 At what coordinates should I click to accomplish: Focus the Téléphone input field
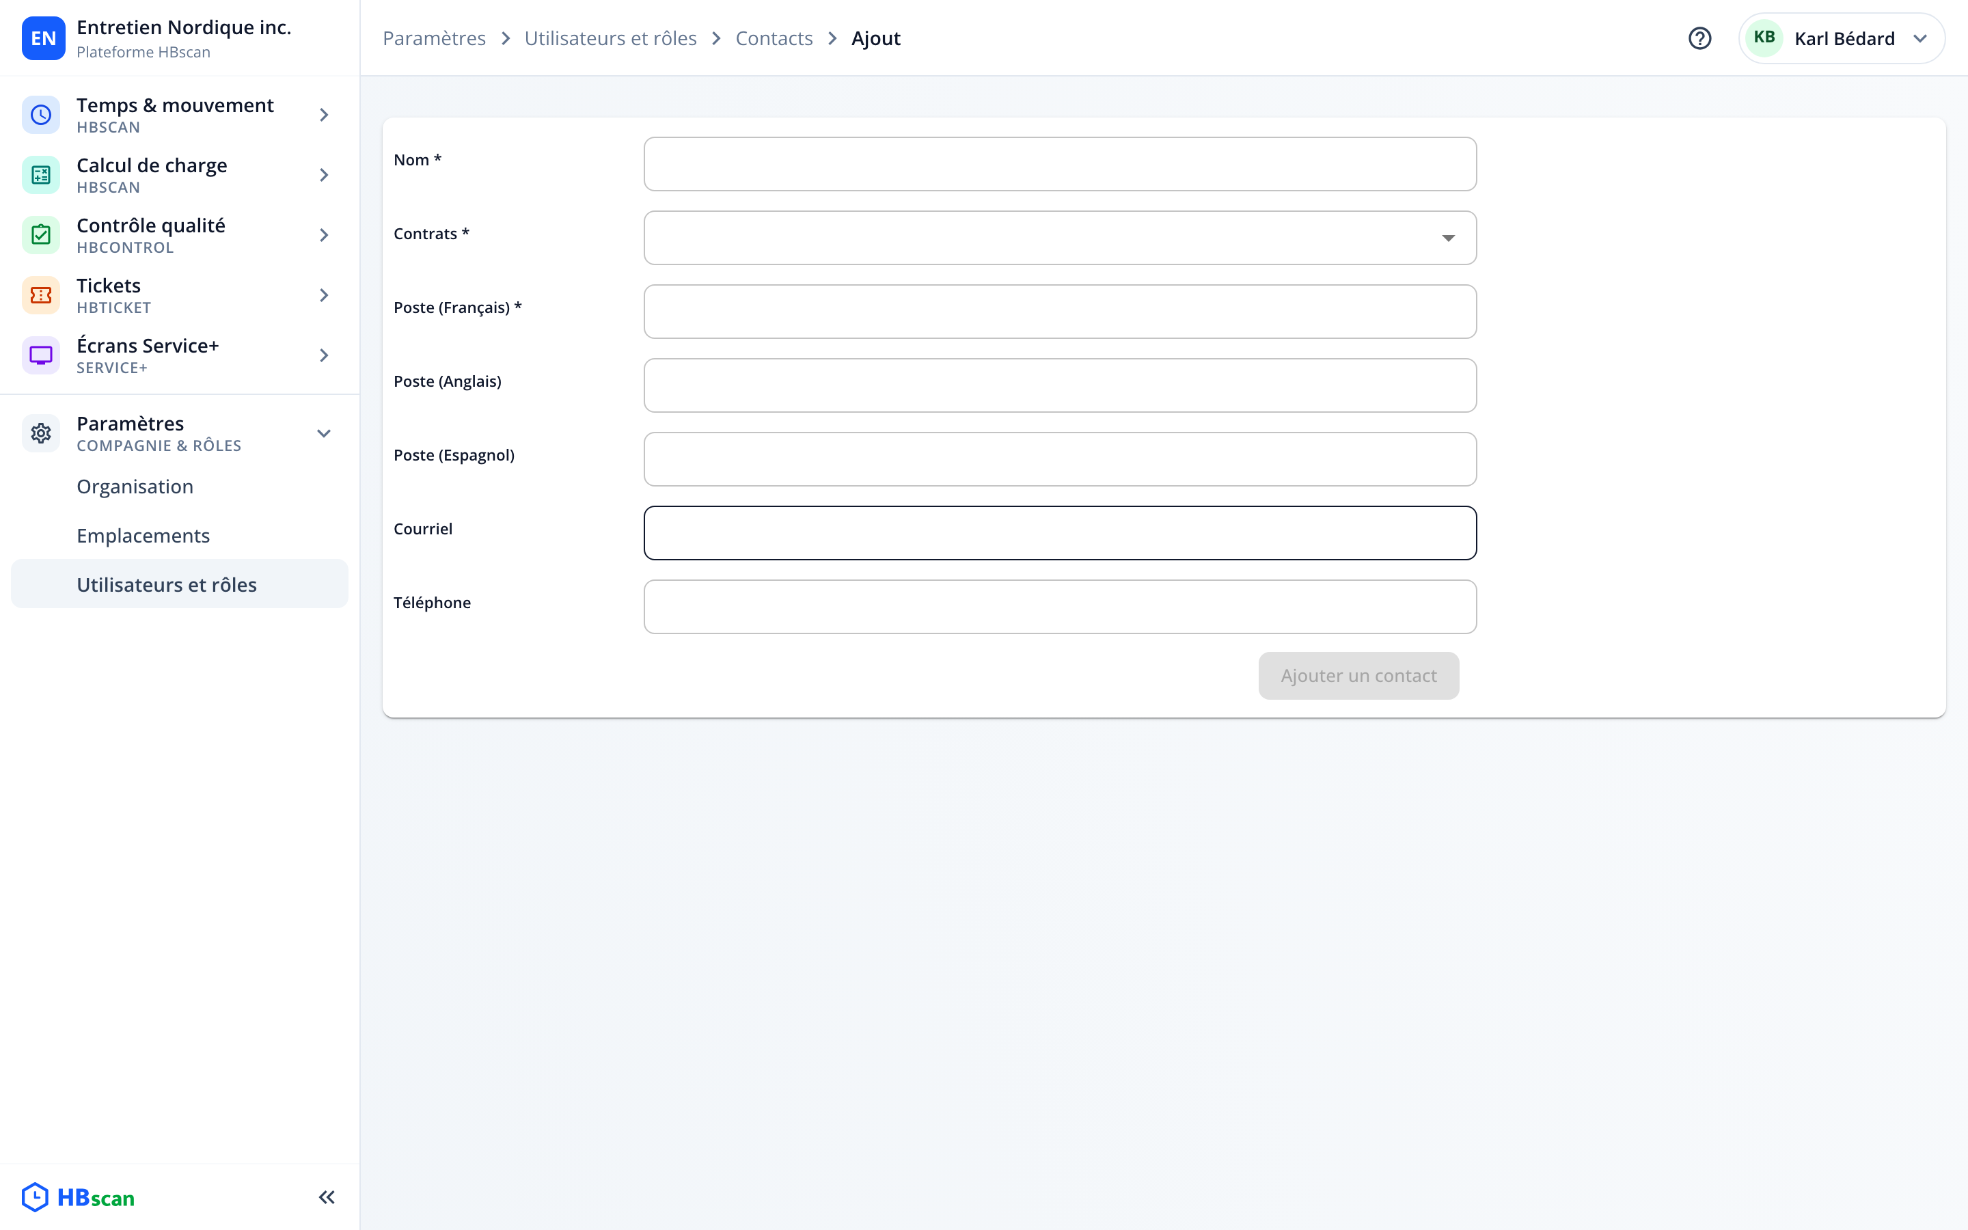click(x=1060, y=607)
